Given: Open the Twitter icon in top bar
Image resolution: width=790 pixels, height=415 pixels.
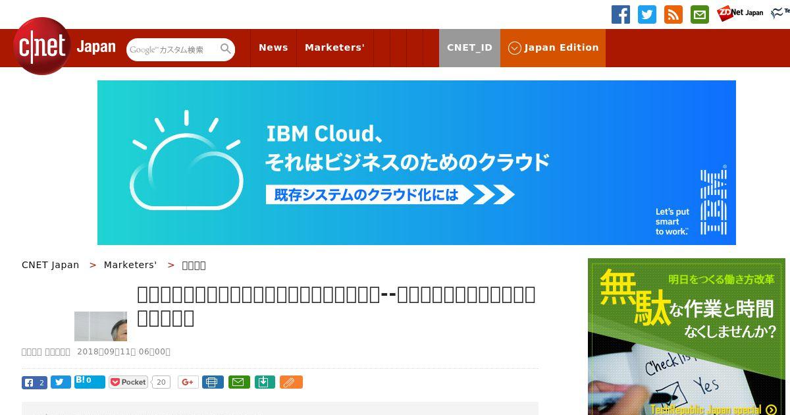Looking at the screenshot, I should (x=647, y=14).
